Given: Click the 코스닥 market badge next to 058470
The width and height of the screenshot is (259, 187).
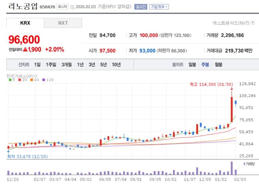Looking at the screenshot, I should coord(63,7).
